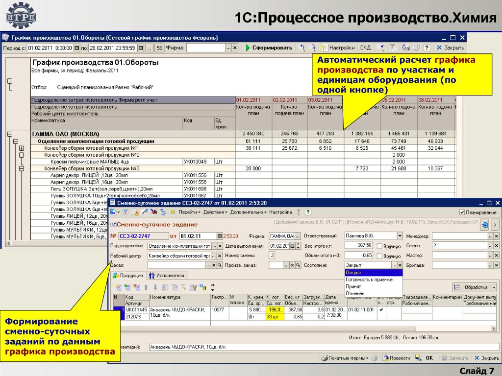The width and height of the screenshot is (502, 376).
Task: Select Краски пальчиковые МАЛЫШ 4цв row
Action: (133, 162)
